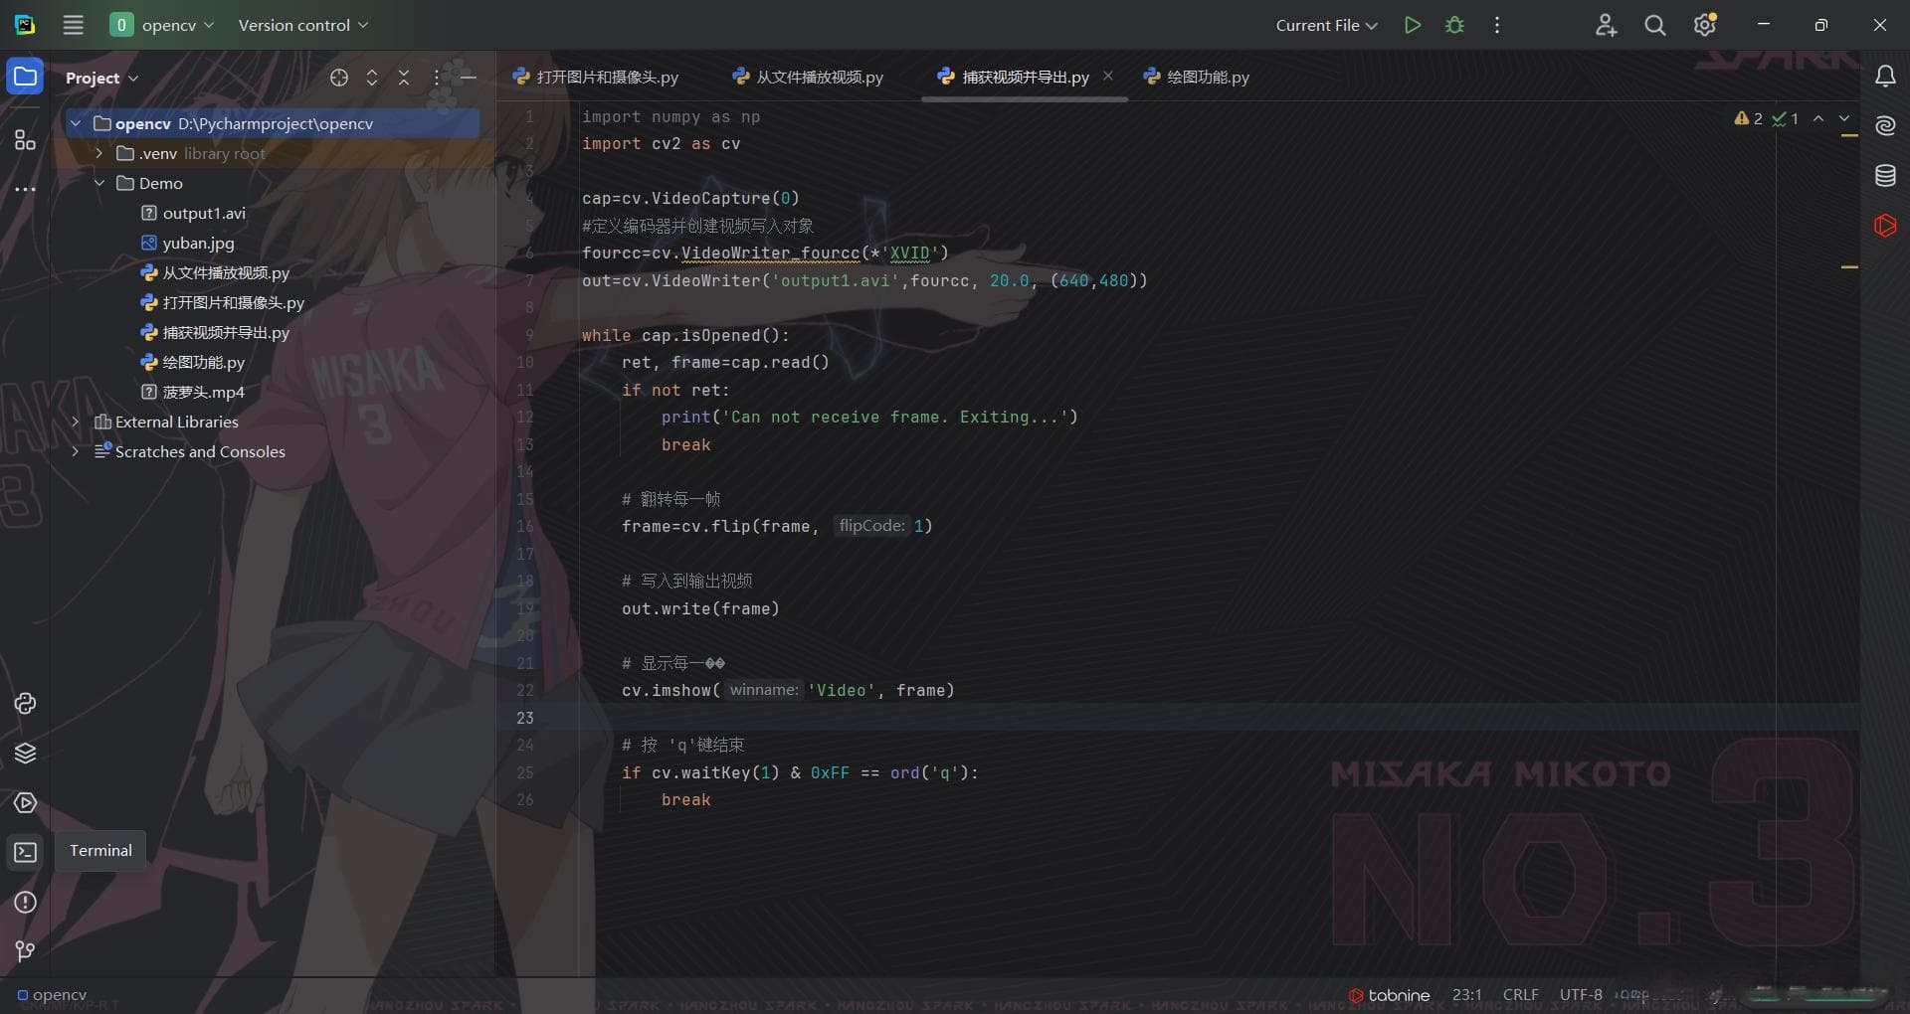Expand the .venv library root folder

point(98,153)
